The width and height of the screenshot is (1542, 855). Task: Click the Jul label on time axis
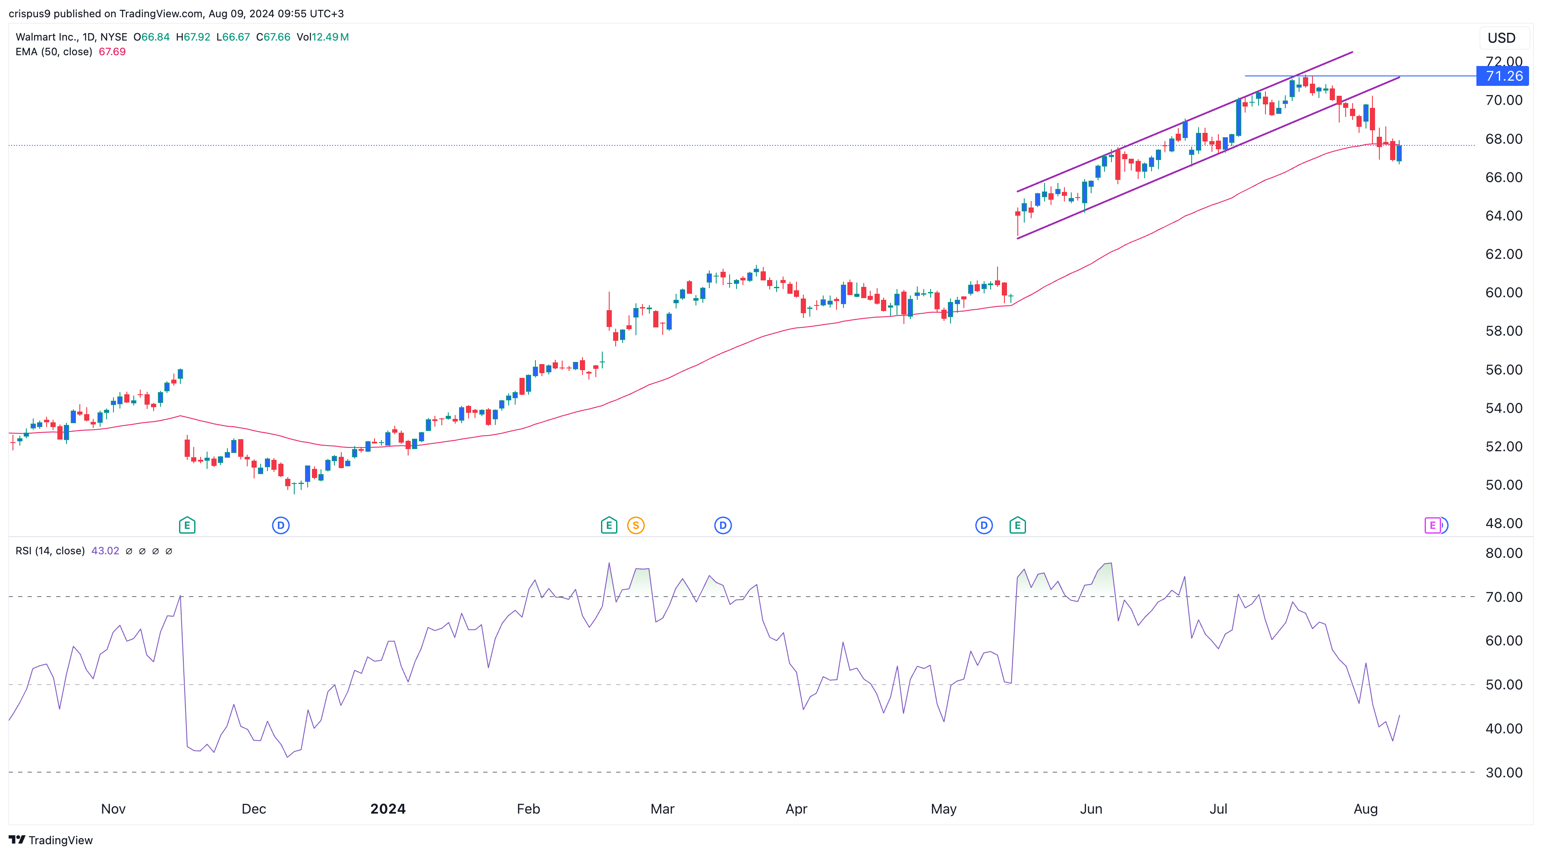pyautogui.click(x=1219, y=809)
